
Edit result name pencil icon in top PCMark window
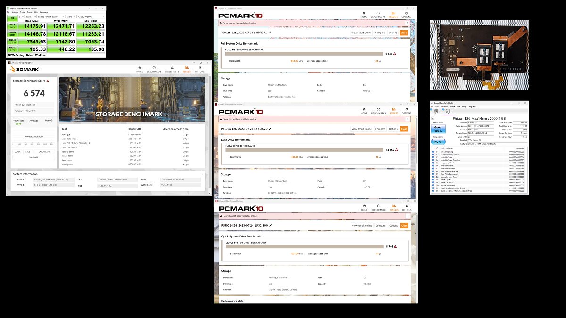(x=270, y=33)
